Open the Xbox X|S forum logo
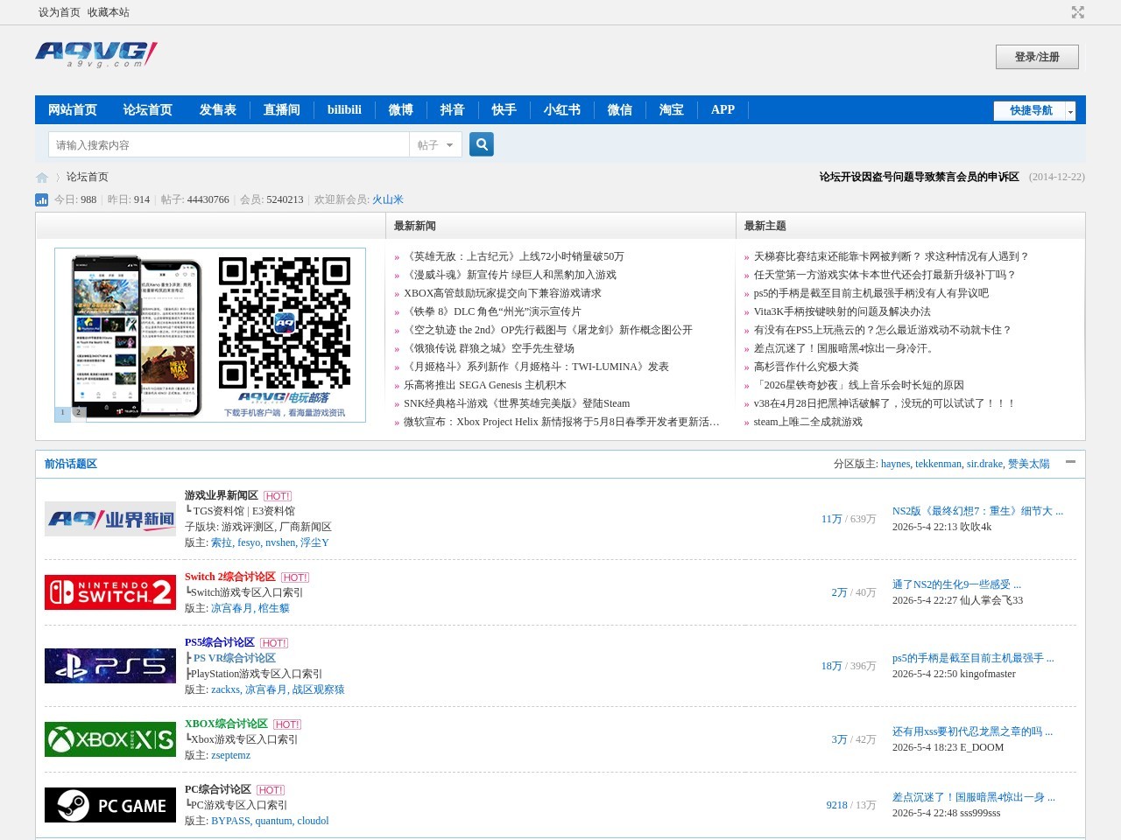Image resolution: width=1121 pixels, height=840 pixels. point(110,739)
